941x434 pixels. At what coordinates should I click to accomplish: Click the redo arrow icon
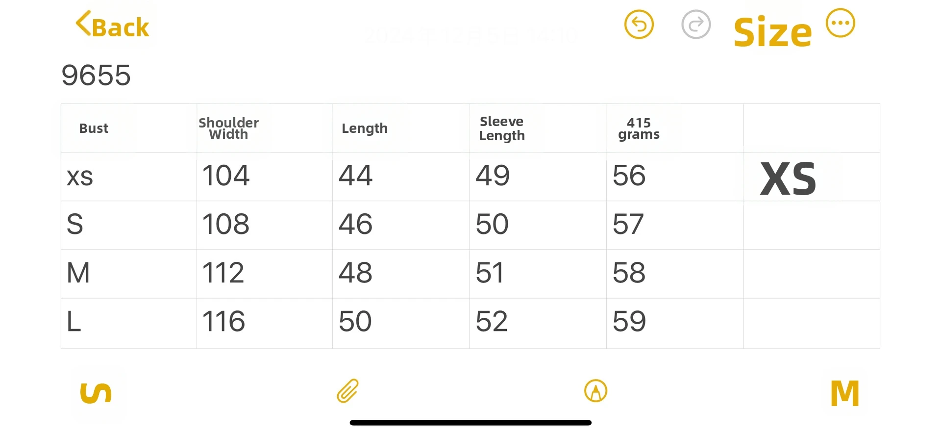click(x=696, y=24)
